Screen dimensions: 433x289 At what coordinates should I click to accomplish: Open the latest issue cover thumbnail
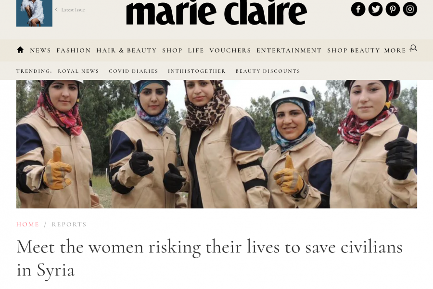pos(34,13)
